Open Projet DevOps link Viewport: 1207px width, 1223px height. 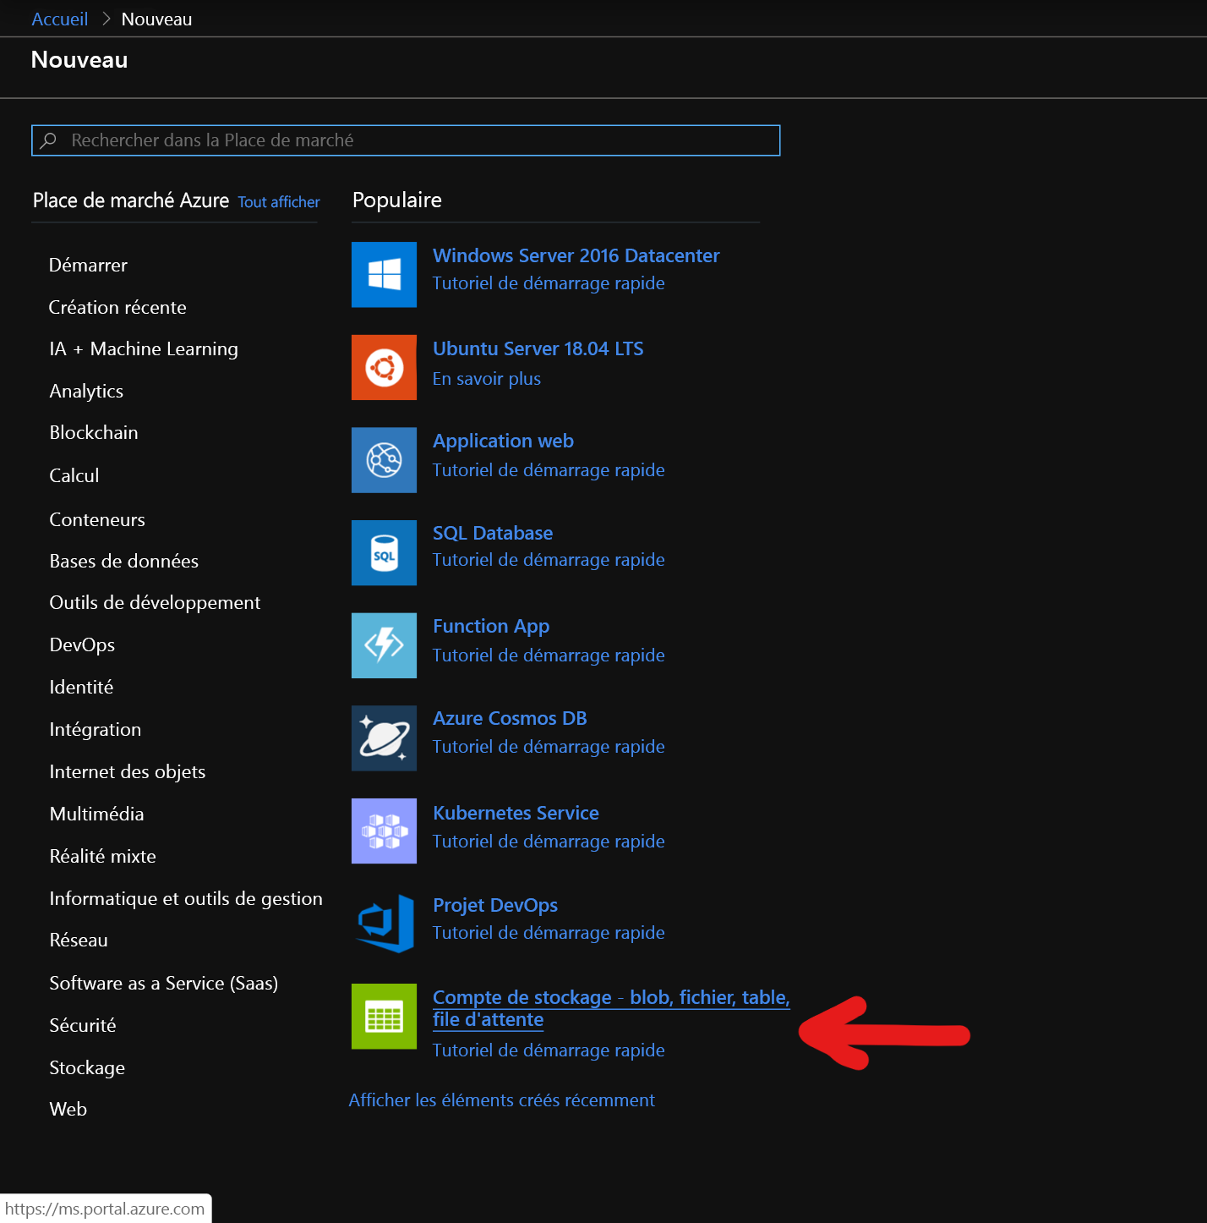[x=495, y=905]
